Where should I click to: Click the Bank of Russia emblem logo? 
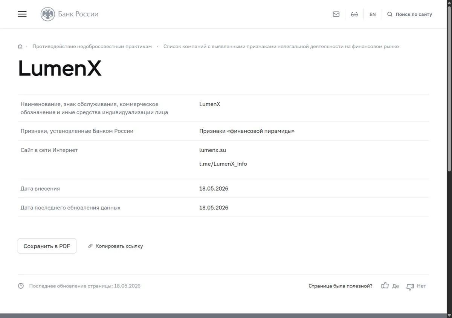click(48, 14)
